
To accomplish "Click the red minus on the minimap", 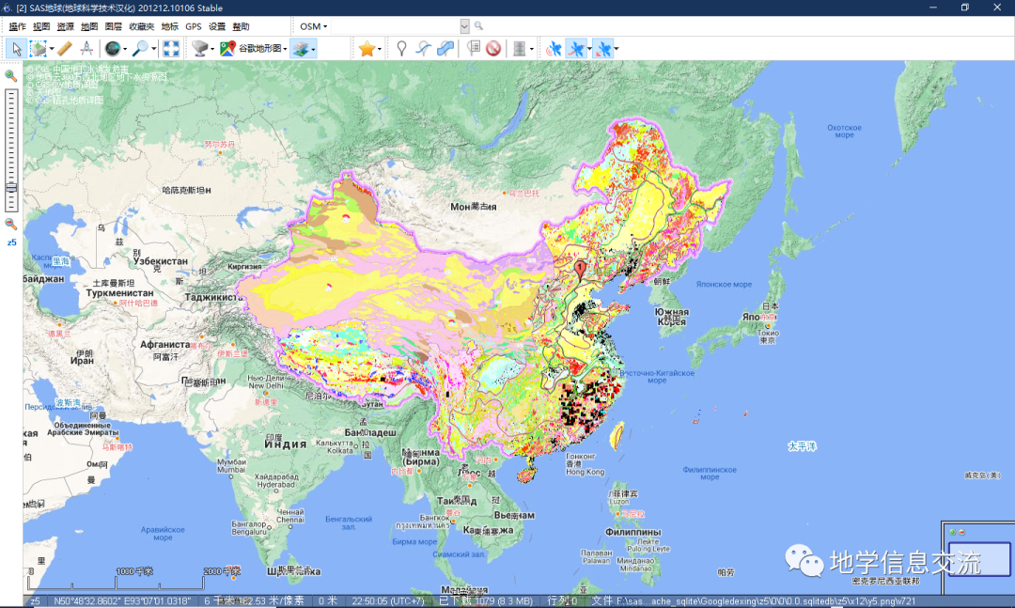I will click(961, 532).
